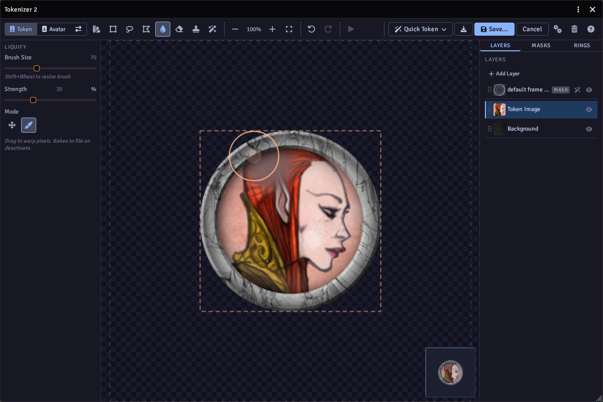Image resolution: width=603 pixels, height=402 pixels.
Task: Undo the last action
Action: [312, 29]
